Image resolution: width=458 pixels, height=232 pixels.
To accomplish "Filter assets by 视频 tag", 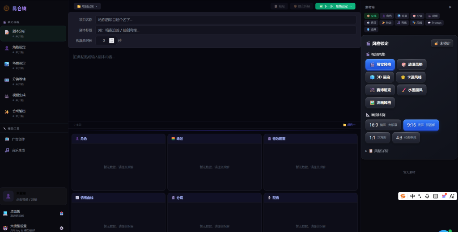I will (x=433, y=16).
